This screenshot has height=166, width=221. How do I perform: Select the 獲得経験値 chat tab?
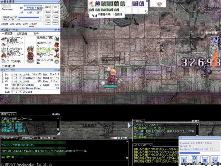(46, 138)
